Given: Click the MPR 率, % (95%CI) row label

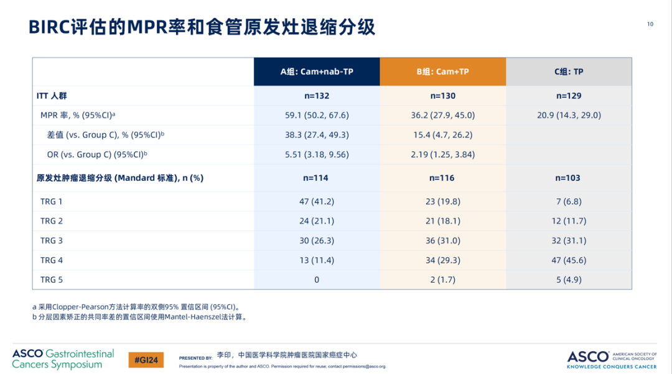Looking at the screenshot, I should coord(78,115).
